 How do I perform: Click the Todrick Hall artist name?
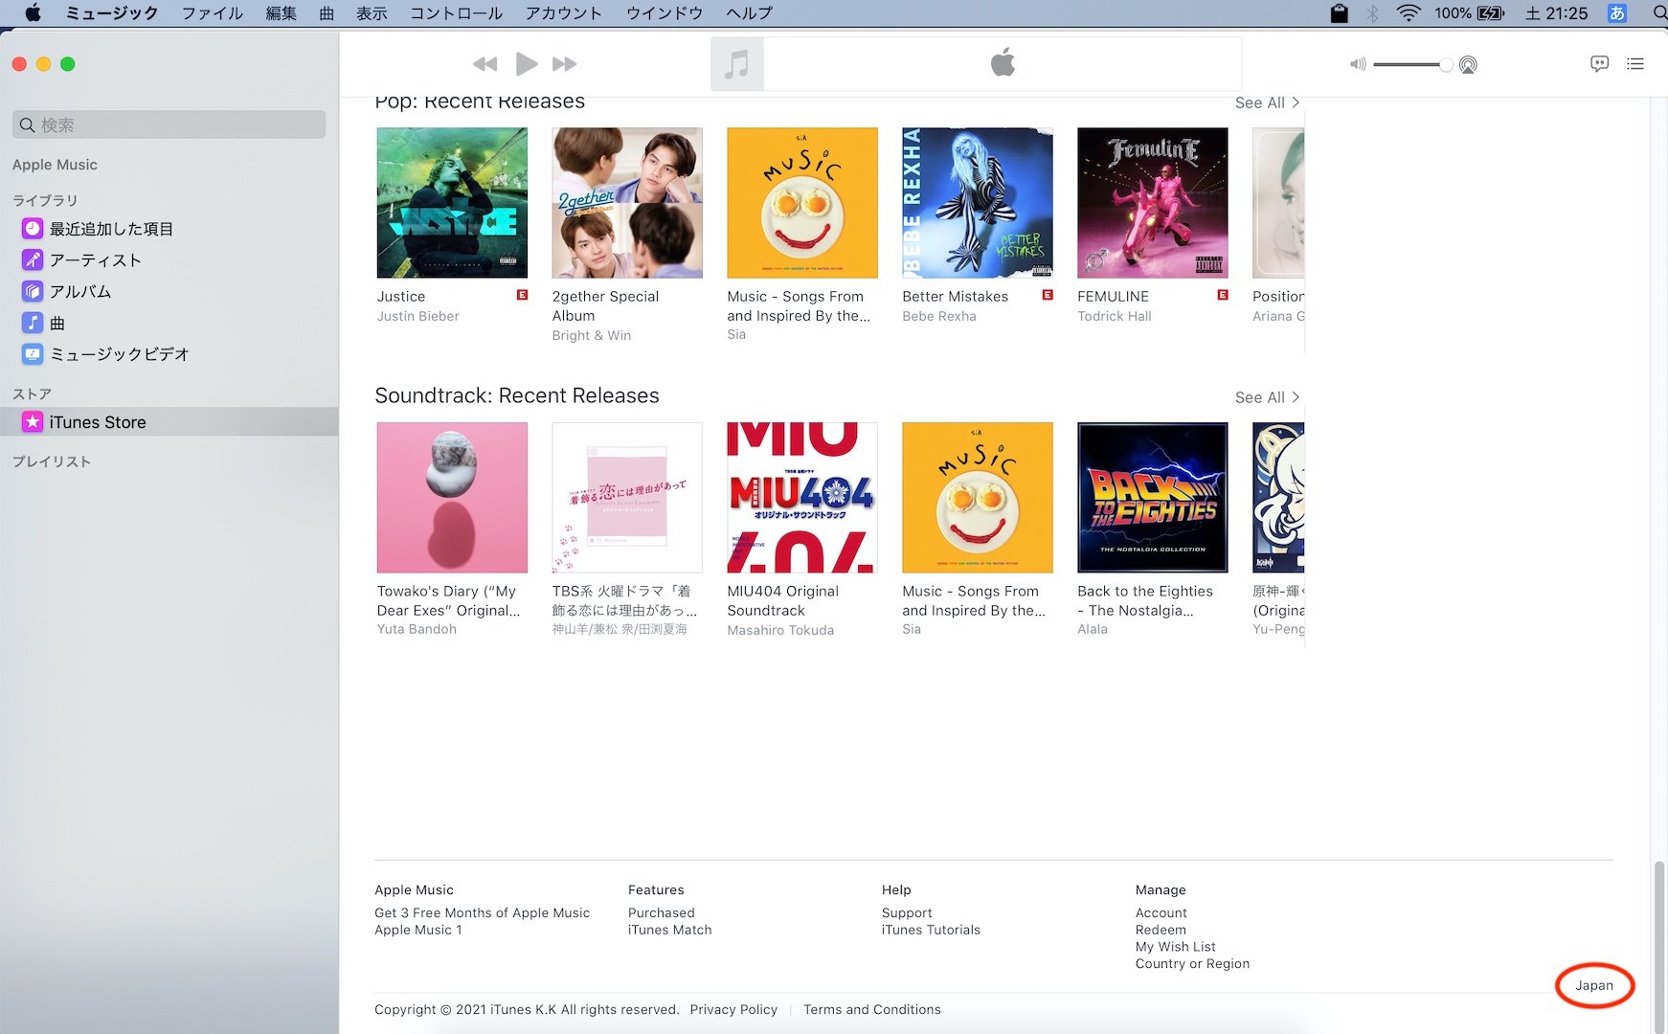1115,316
